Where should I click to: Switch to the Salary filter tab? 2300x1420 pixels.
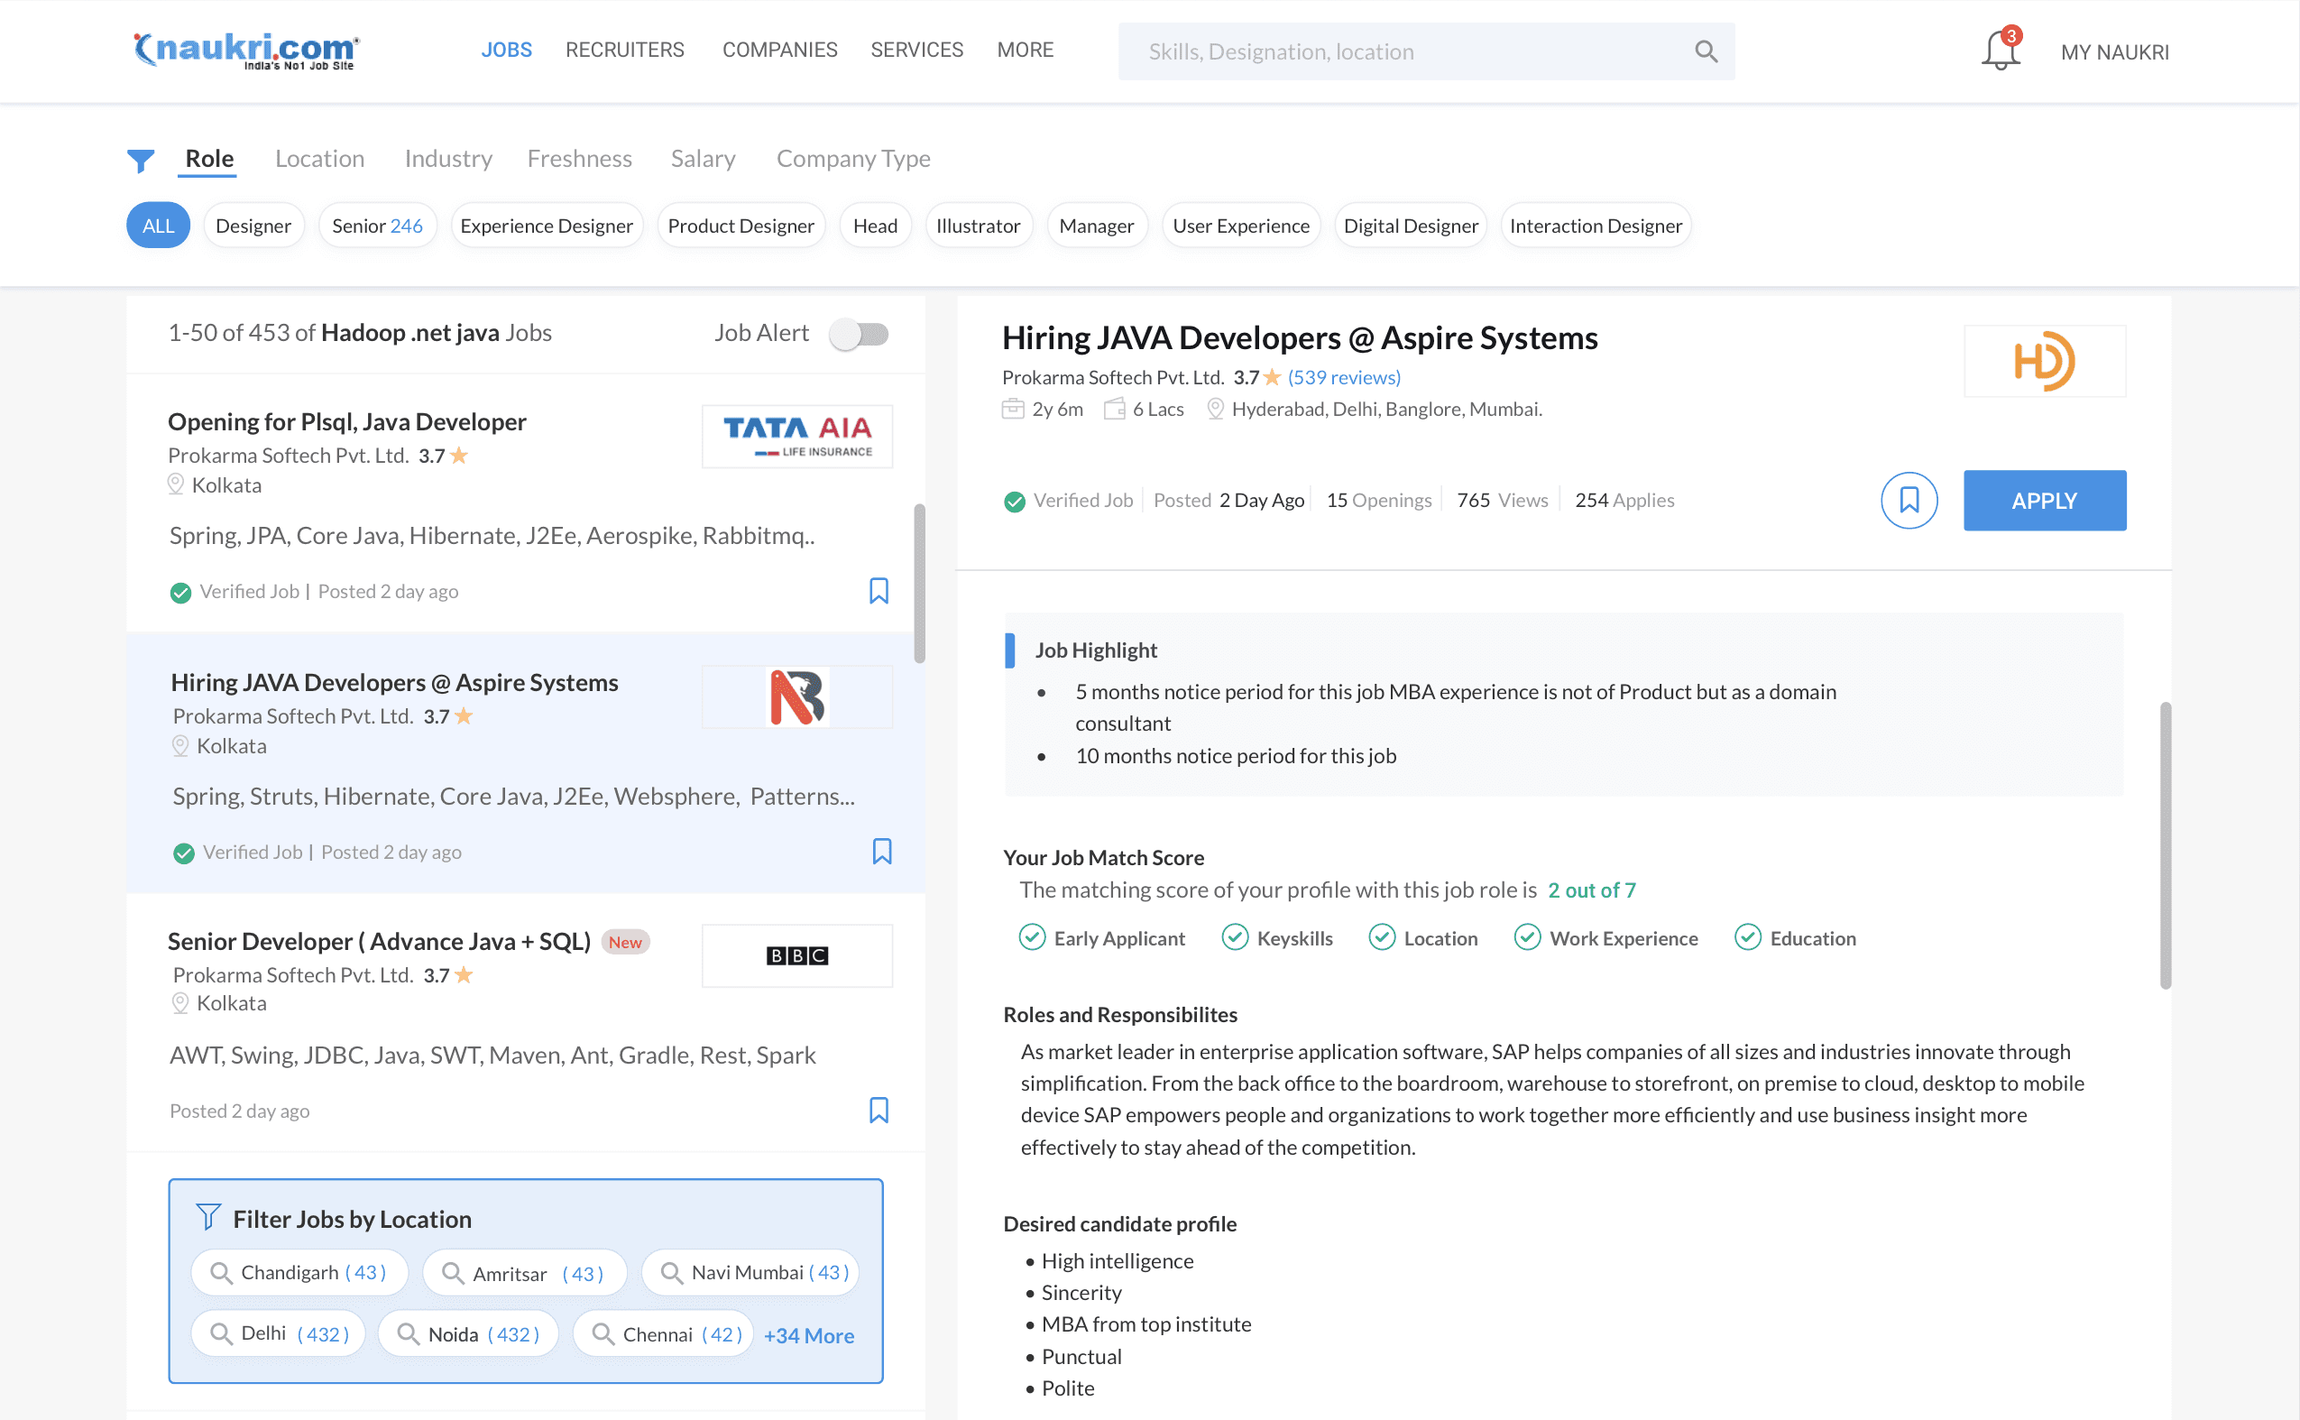pos(703,159)
